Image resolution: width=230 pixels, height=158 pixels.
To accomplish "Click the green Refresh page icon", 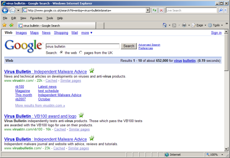I will [154, 10].
